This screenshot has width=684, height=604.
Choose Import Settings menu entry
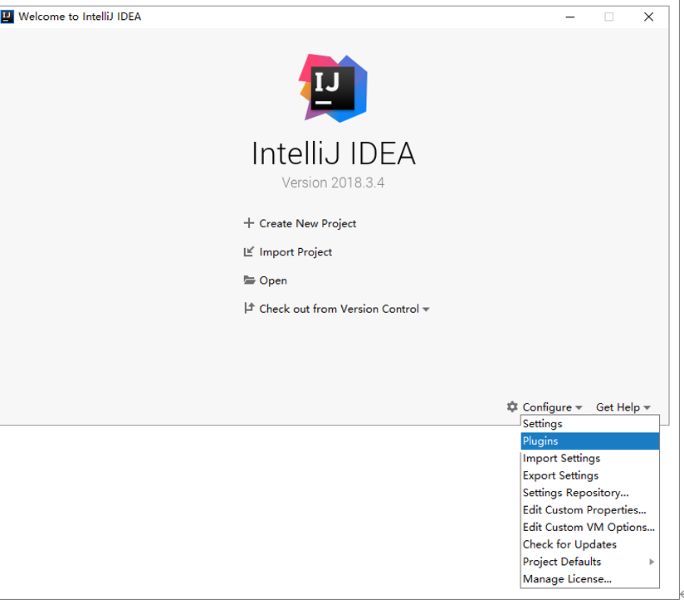click(589, 458)
